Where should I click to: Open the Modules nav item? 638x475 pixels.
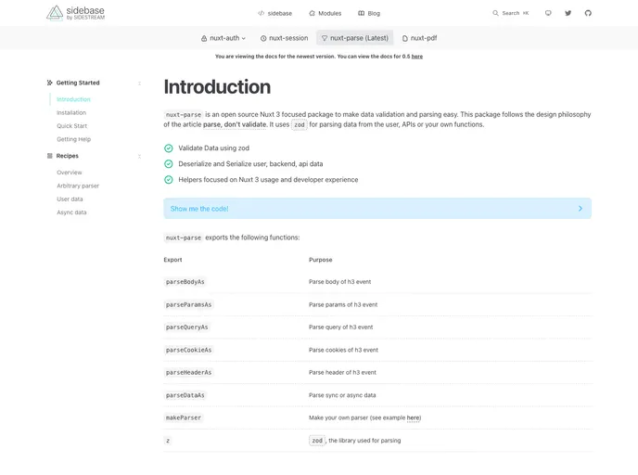point(325,13)
